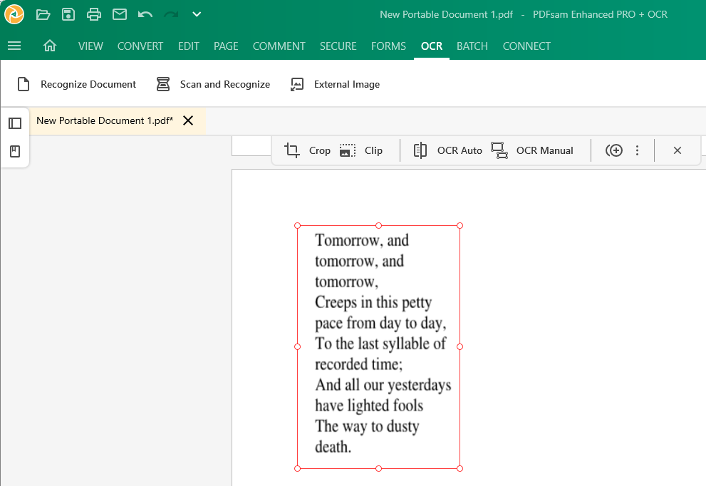Close the floating OCR image toolbar
Image resolution: width=706 pixels, height=486 pixels.
click(x=678, y=150)
